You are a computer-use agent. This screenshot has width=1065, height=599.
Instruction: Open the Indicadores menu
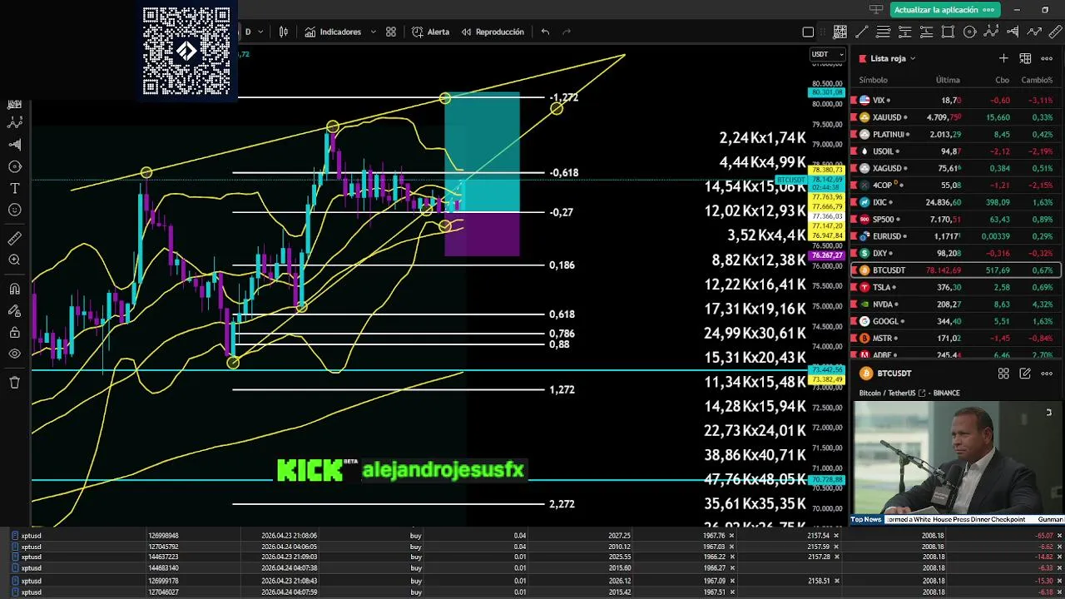(333, 32)
